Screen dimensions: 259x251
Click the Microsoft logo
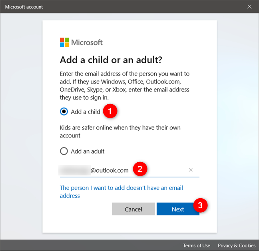(81, 42)
